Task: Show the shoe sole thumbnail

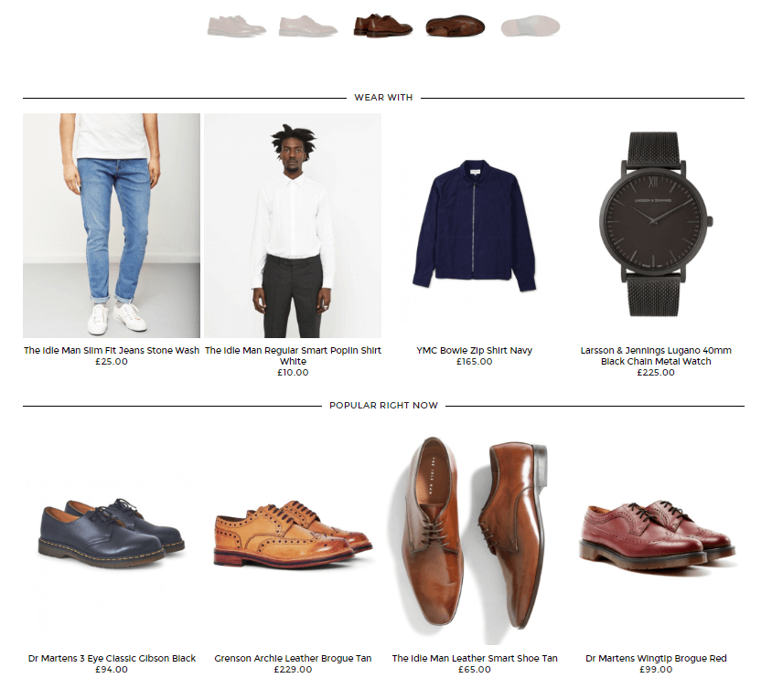Action: [x=531, y=26]
